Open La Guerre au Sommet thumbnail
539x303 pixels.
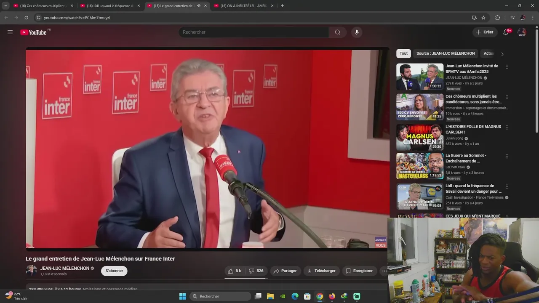420,166
